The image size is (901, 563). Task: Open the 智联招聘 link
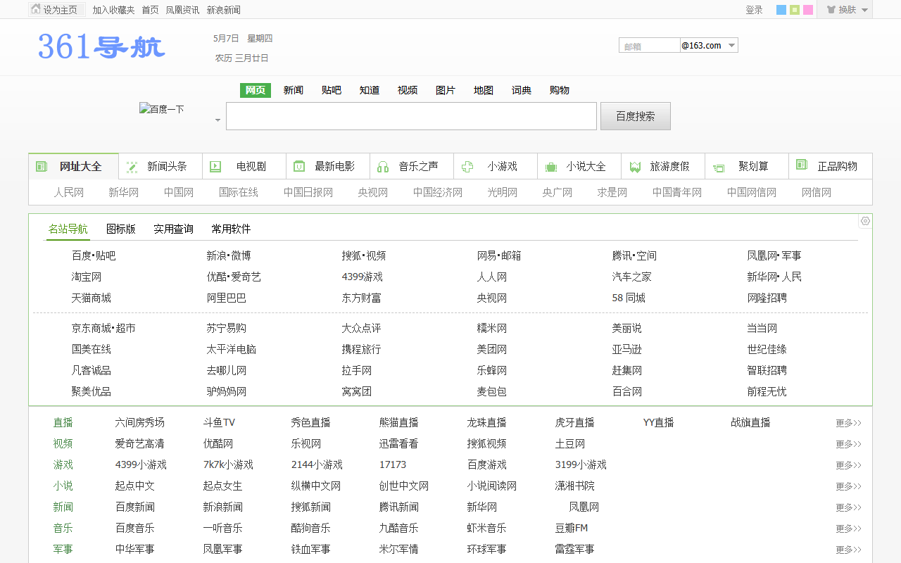tap(767, 370)
